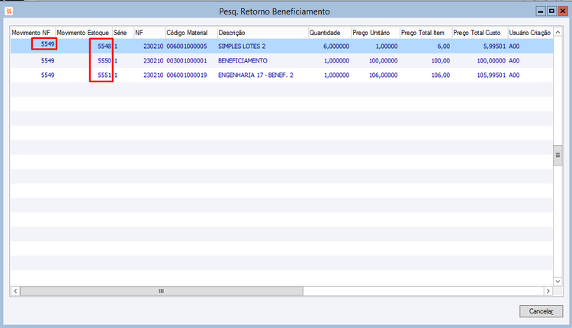Click the horizontal scrollbar thumb
Screen dimensions: 572x328
pyautogui.click(x=161, y=291)
